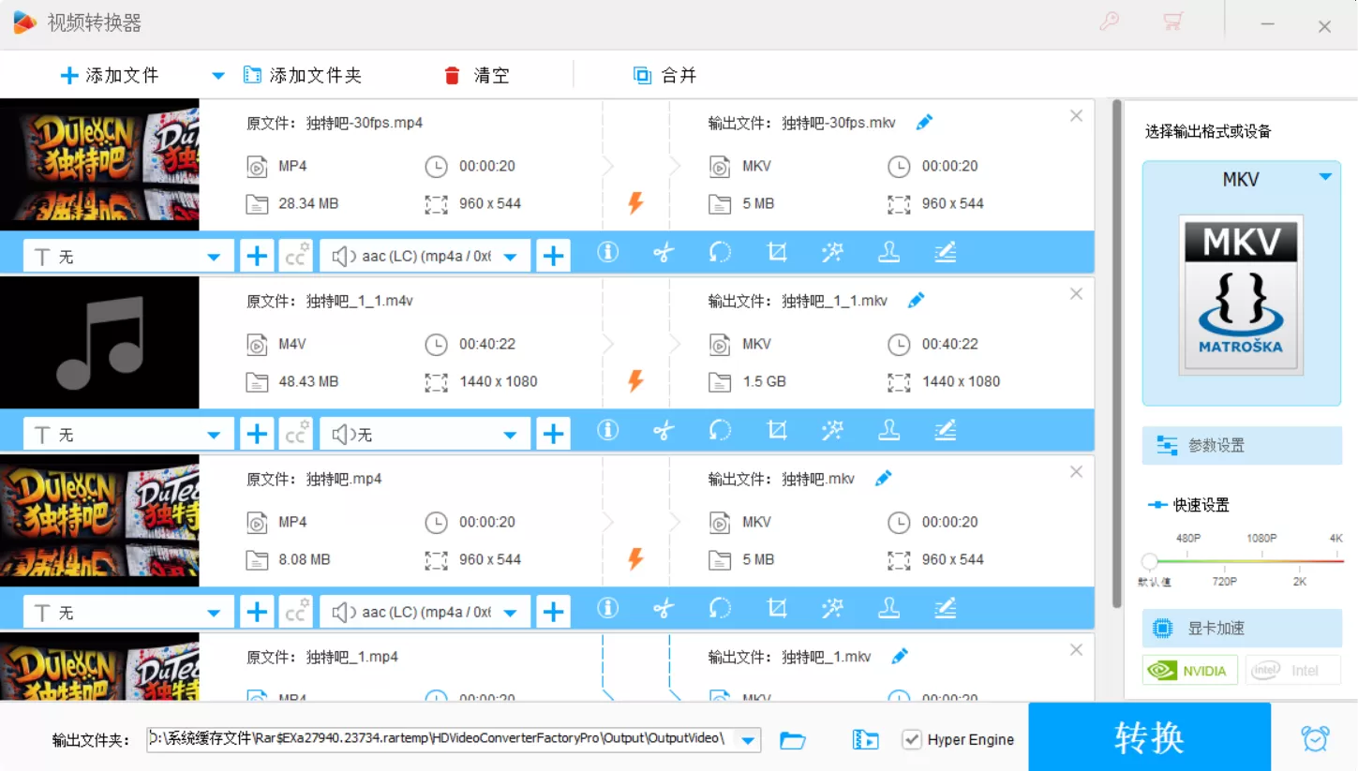Select the NVIDIA GPU acceleration option
Viewport: 1358px width, 771px height.
(1188, 670)
